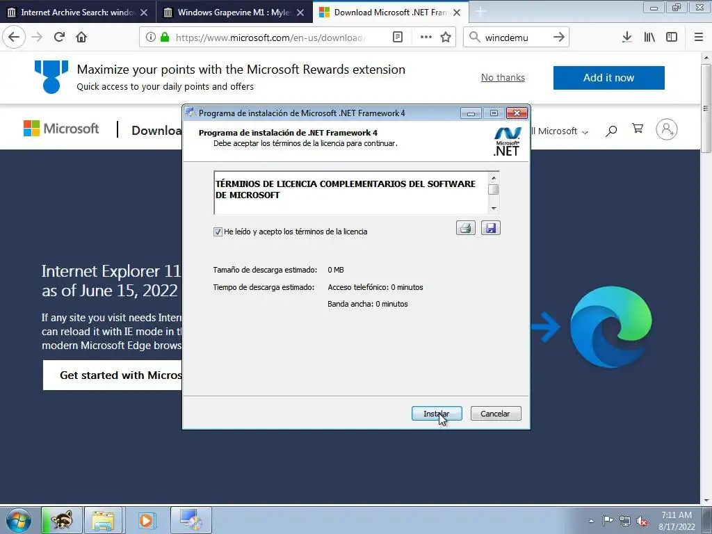Click the Instalar button

pos(437,414)
